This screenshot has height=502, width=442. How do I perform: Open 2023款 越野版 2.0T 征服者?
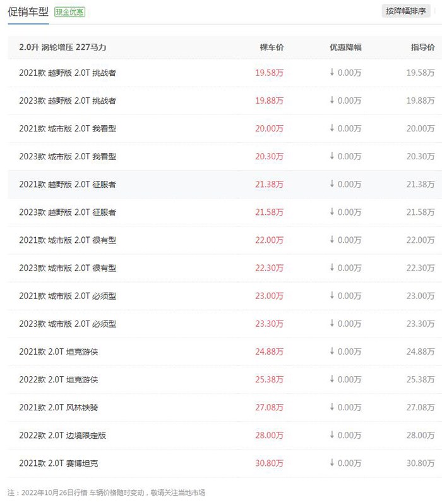pyautogui.click(x=68, y=212)
